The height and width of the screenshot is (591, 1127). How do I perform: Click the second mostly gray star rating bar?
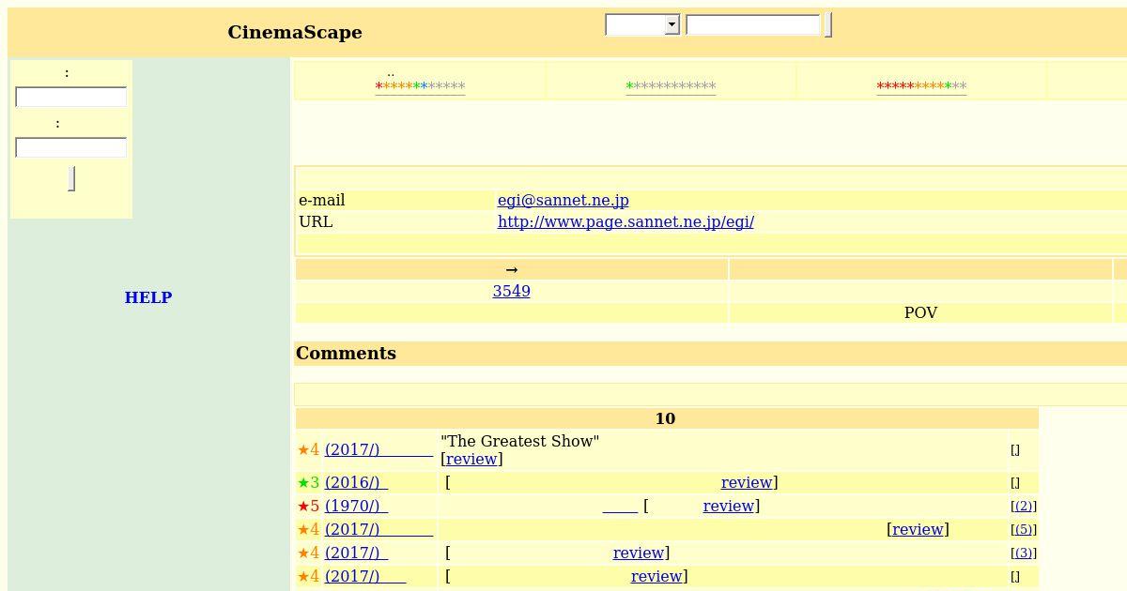671,86
